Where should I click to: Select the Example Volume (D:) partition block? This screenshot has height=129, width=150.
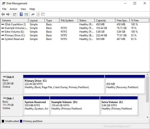[75, 105]
